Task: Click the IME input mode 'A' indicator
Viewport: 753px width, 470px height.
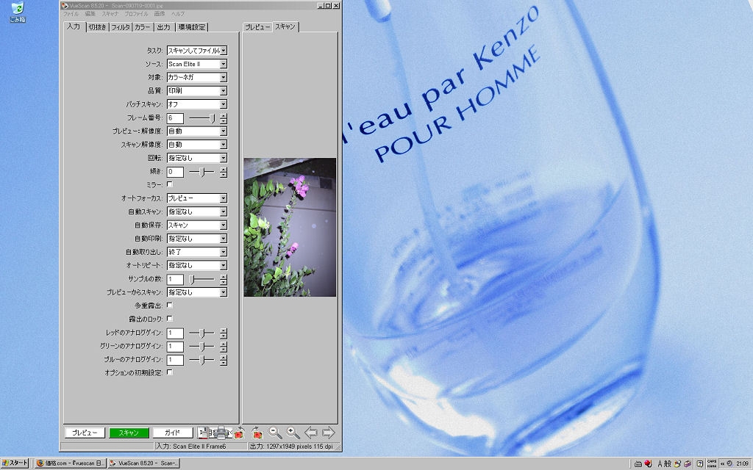Action: pos(660,463)
